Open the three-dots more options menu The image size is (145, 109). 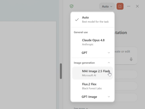tap(129, 6)
